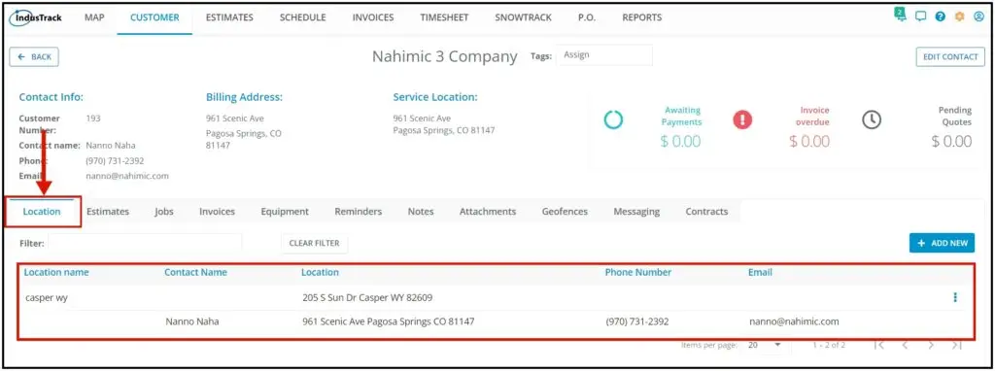Open the items per page dropdown showing 20
Image resolution: width=995 pixels, height=371 pixels.
[766, 345]
